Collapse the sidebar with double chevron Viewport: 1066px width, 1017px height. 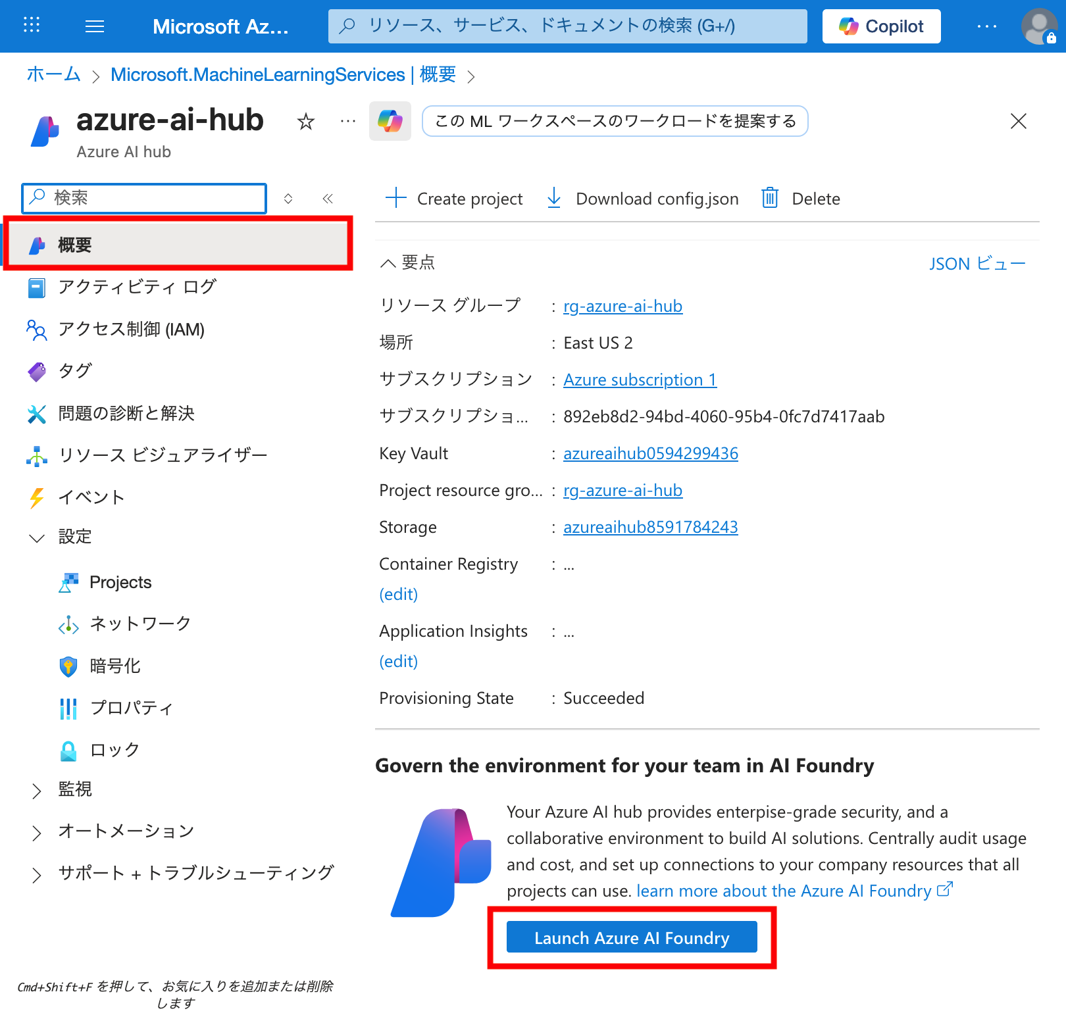click(x=328, y=199)
